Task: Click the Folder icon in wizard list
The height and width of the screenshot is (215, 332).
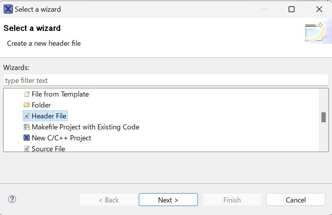Action: 27,105
